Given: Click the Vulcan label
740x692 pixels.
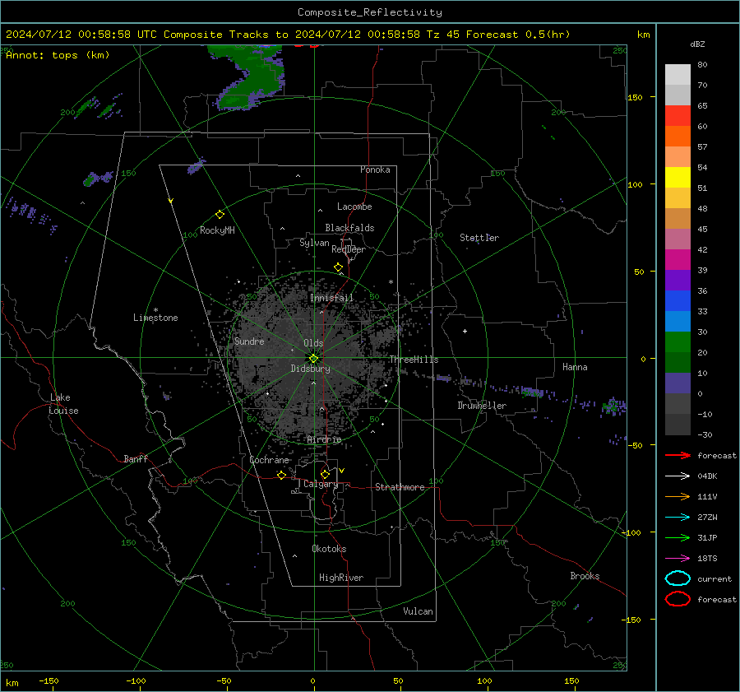Looking at the screenshot, I should (418, 611).
